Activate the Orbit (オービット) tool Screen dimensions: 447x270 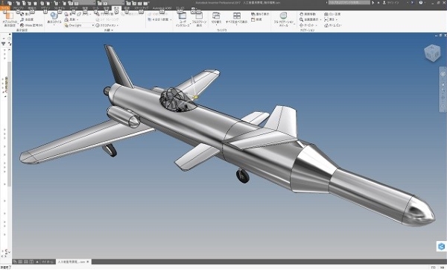(x=308, y=25)
